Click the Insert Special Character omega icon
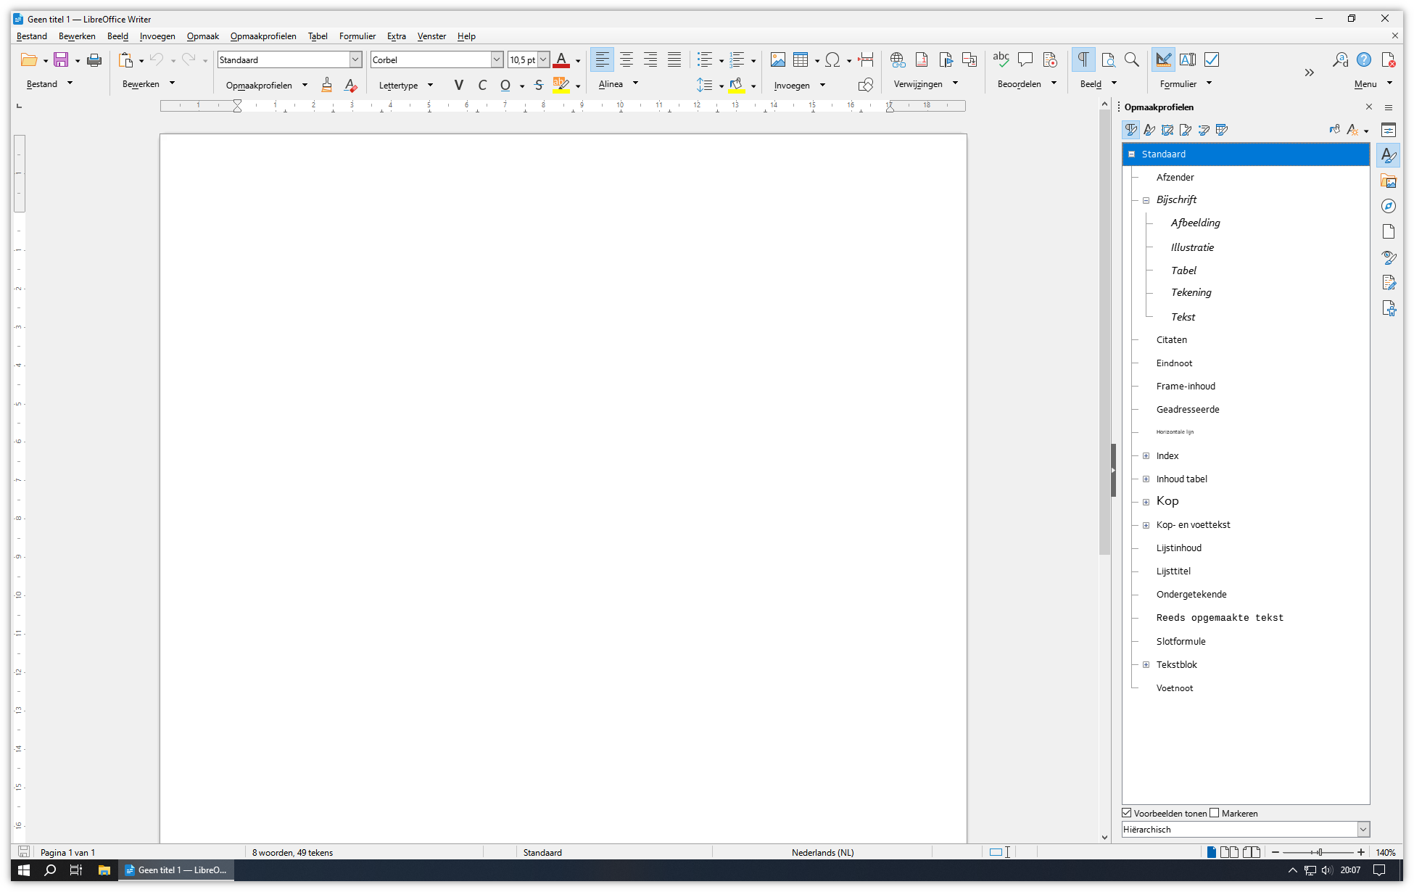Viewport: 1414px width, 892px height. tap(832, 60)
